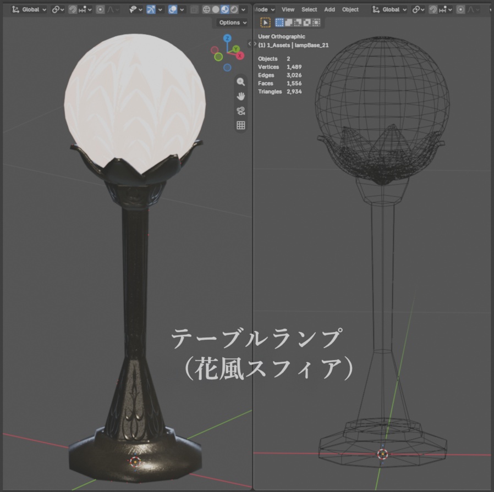Choose the Set new selection mode

279,23
